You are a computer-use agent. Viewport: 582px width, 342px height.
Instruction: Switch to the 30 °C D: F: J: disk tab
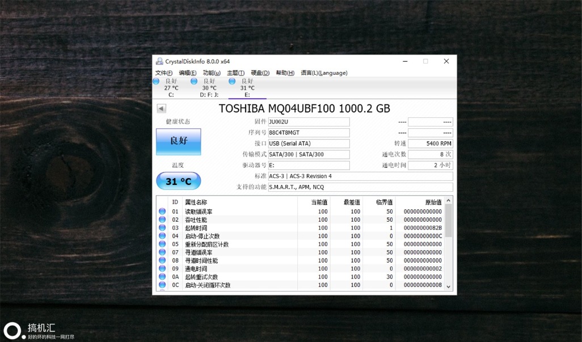209,88
